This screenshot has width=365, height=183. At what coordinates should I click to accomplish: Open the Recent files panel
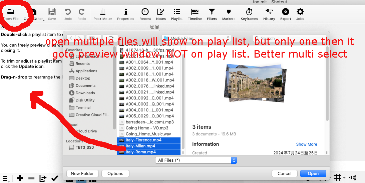click(145, 14)
